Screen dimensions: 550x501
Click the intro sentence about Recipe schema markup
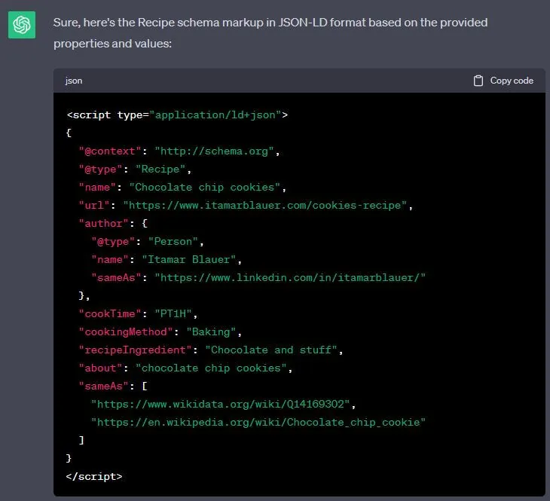[270, 33]
